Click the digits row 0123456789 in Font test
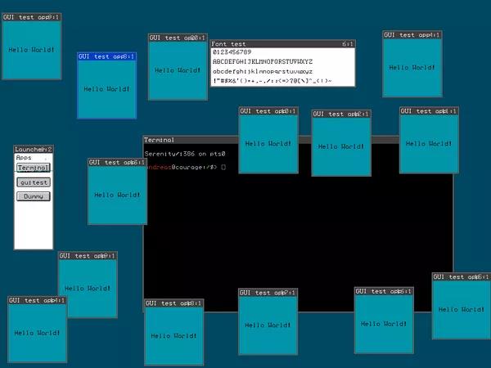Image resolution: width=491 pixels, height=368 pixels. coord(232,52)
